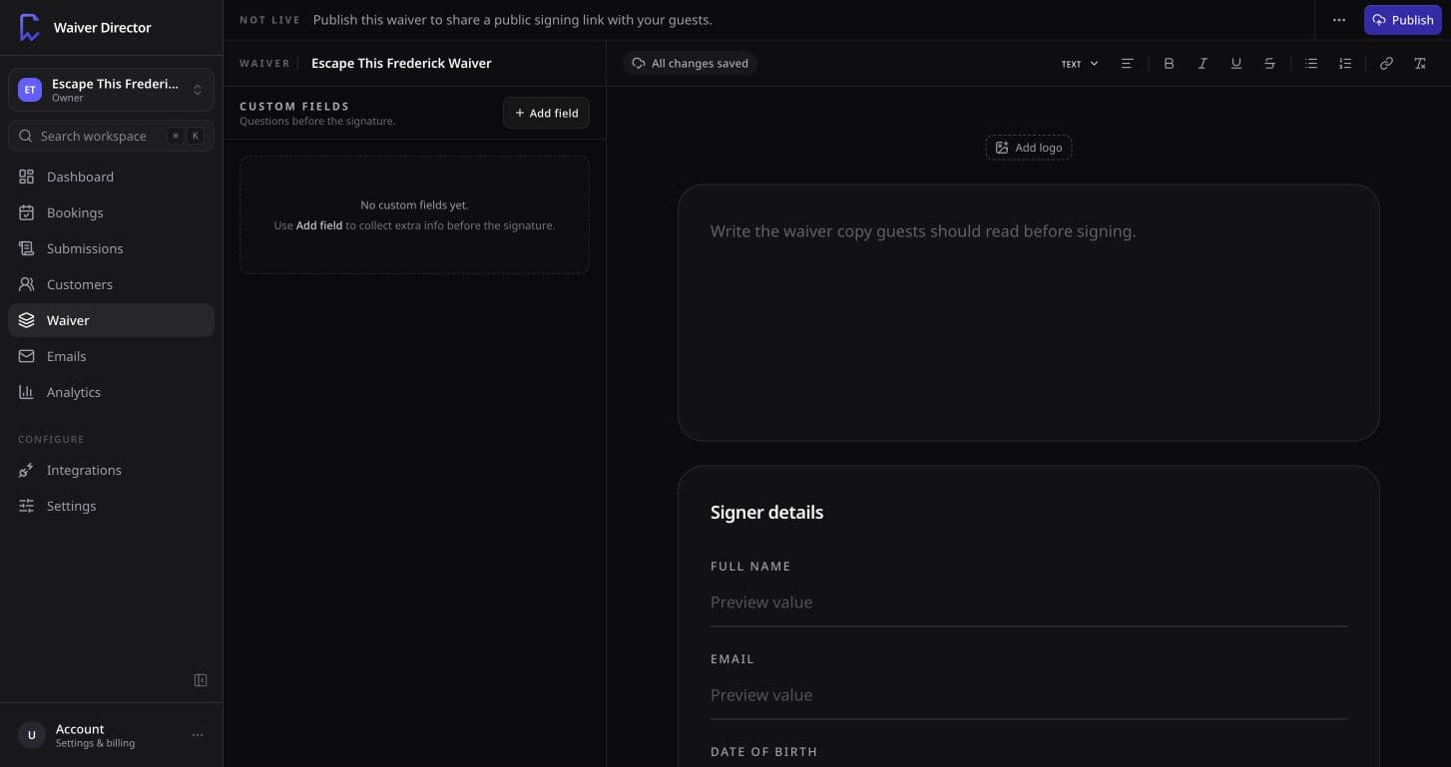The width and height of the screenshot is (1451, 767).
Task: Clear text formatting
Action: tap(1420, 63)
